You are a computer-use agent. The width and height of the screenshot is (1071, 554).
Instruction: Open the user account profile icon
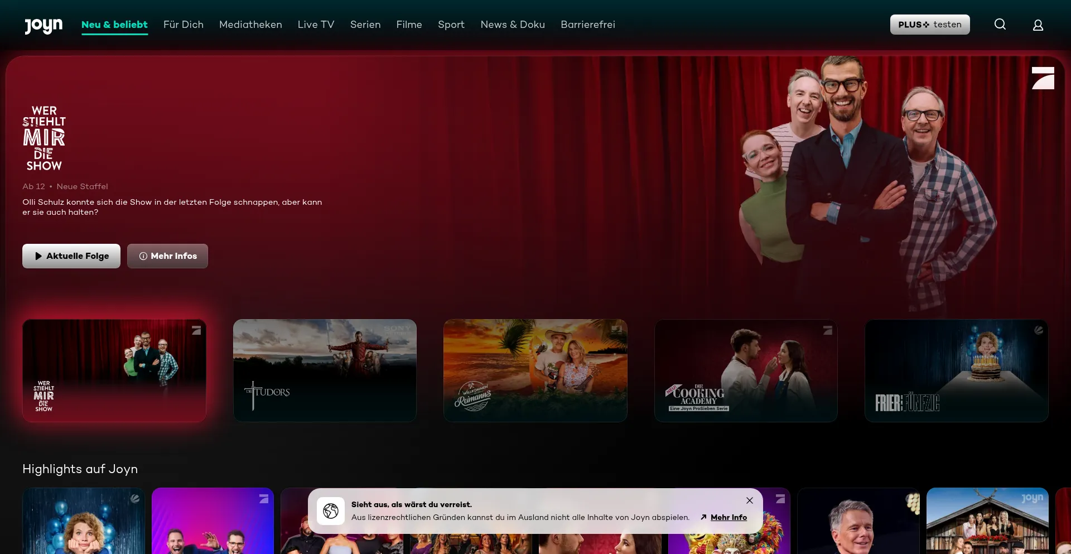[x=1038, y=25]
